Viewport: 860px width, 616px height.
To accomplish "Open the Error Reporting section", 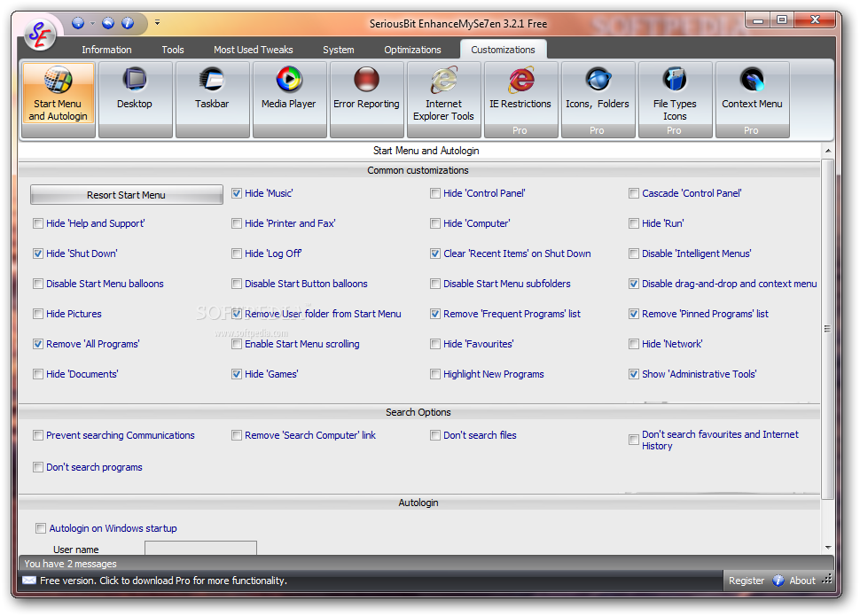I will tap(366, 99).
